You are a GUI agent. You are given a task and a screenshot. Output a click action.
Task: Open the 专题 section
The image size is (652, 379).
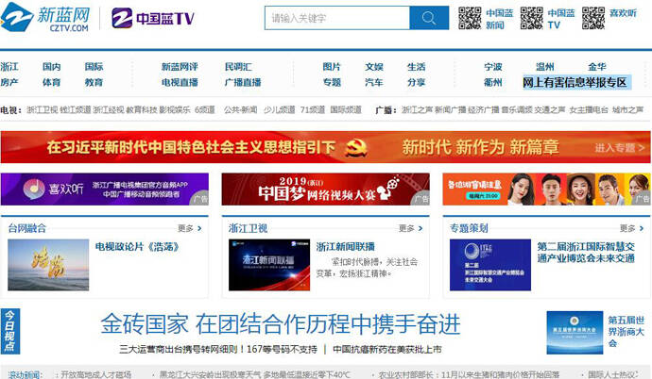coord(332,83)
